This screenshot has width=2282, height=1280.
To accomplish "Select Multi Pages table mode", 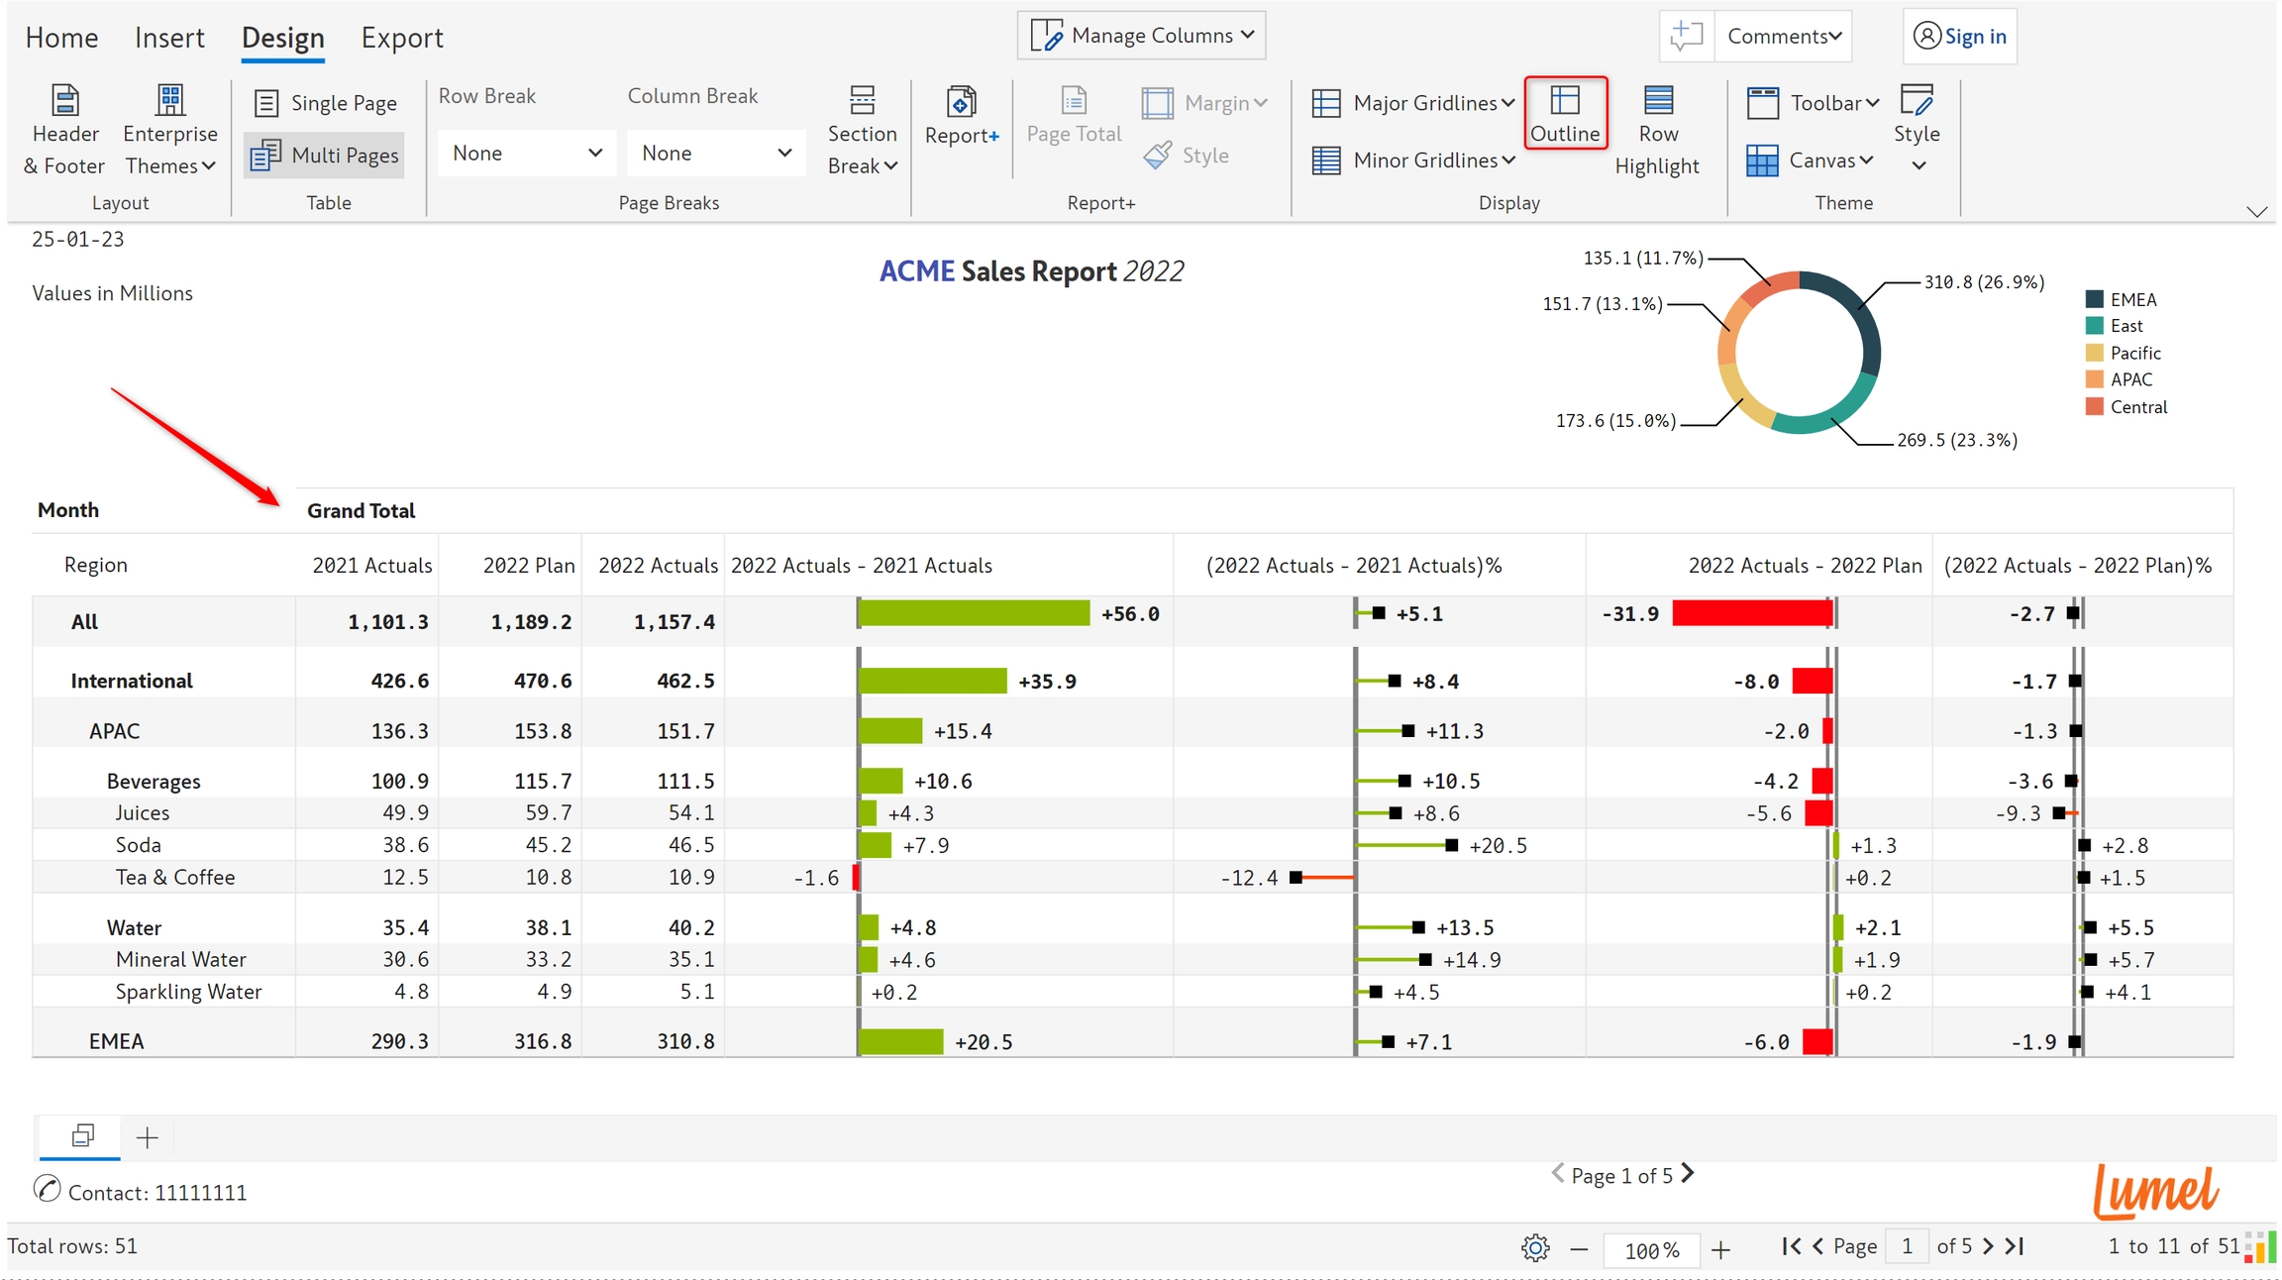I will click(325, 156).
